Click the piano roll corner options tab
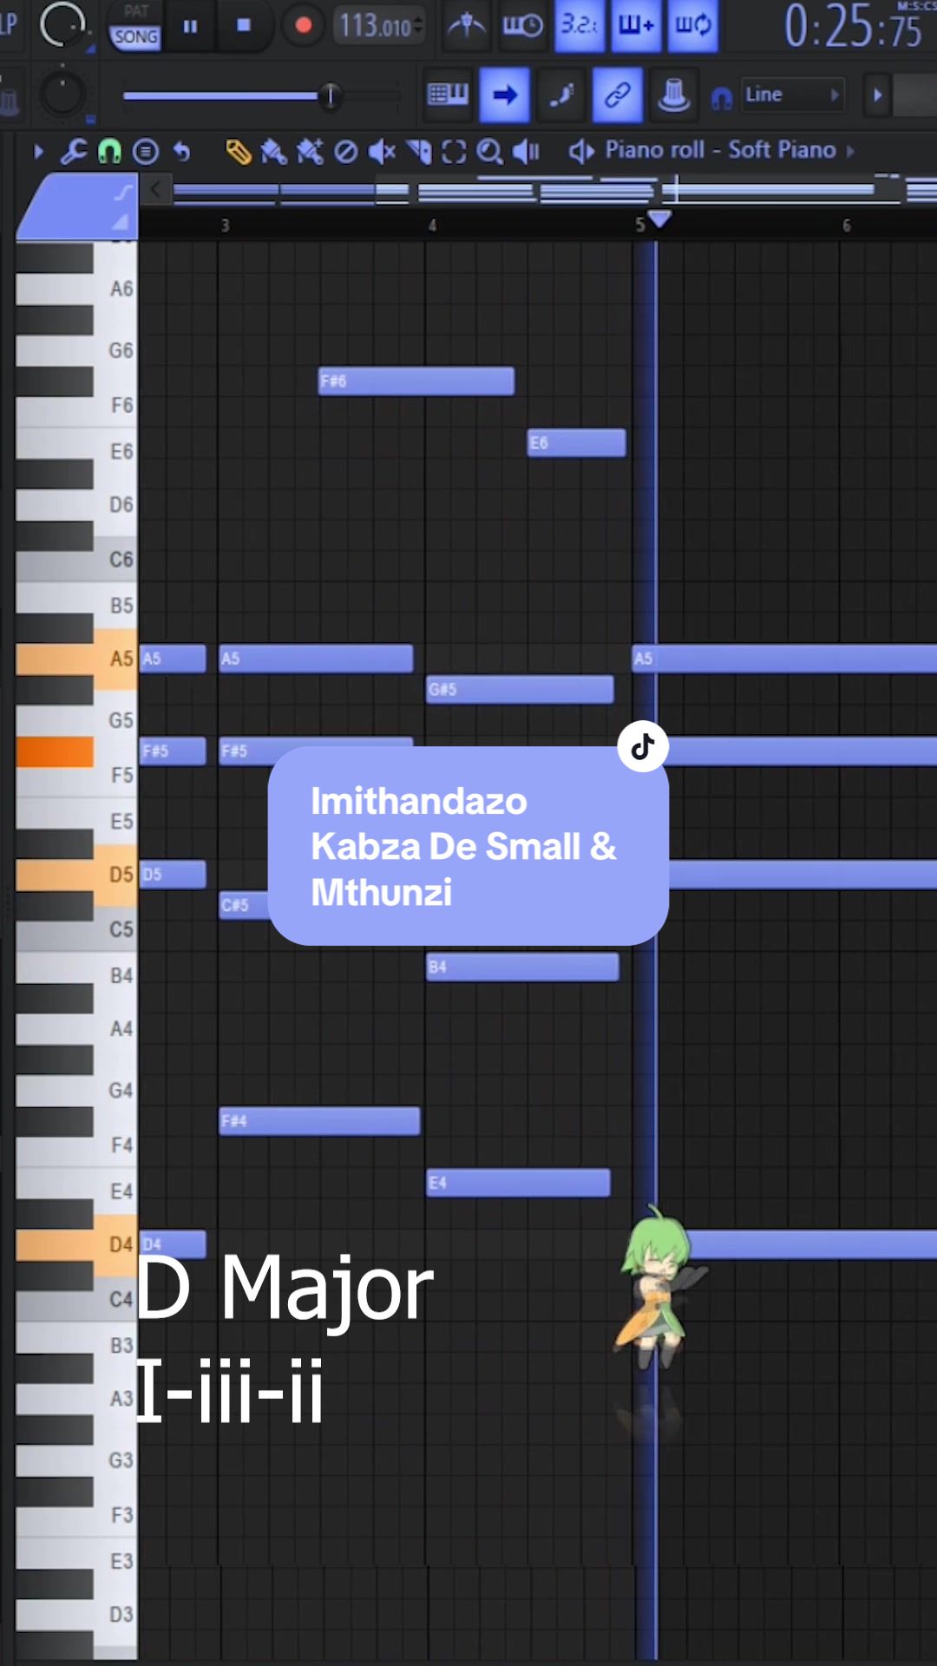937x1666 pixels. pos(78,207)
